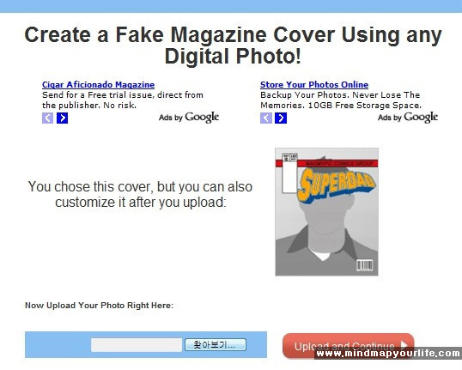Click the arrow icon on Upload and Continue
This screenshot has width=462, height=370.
coord(404,345)
